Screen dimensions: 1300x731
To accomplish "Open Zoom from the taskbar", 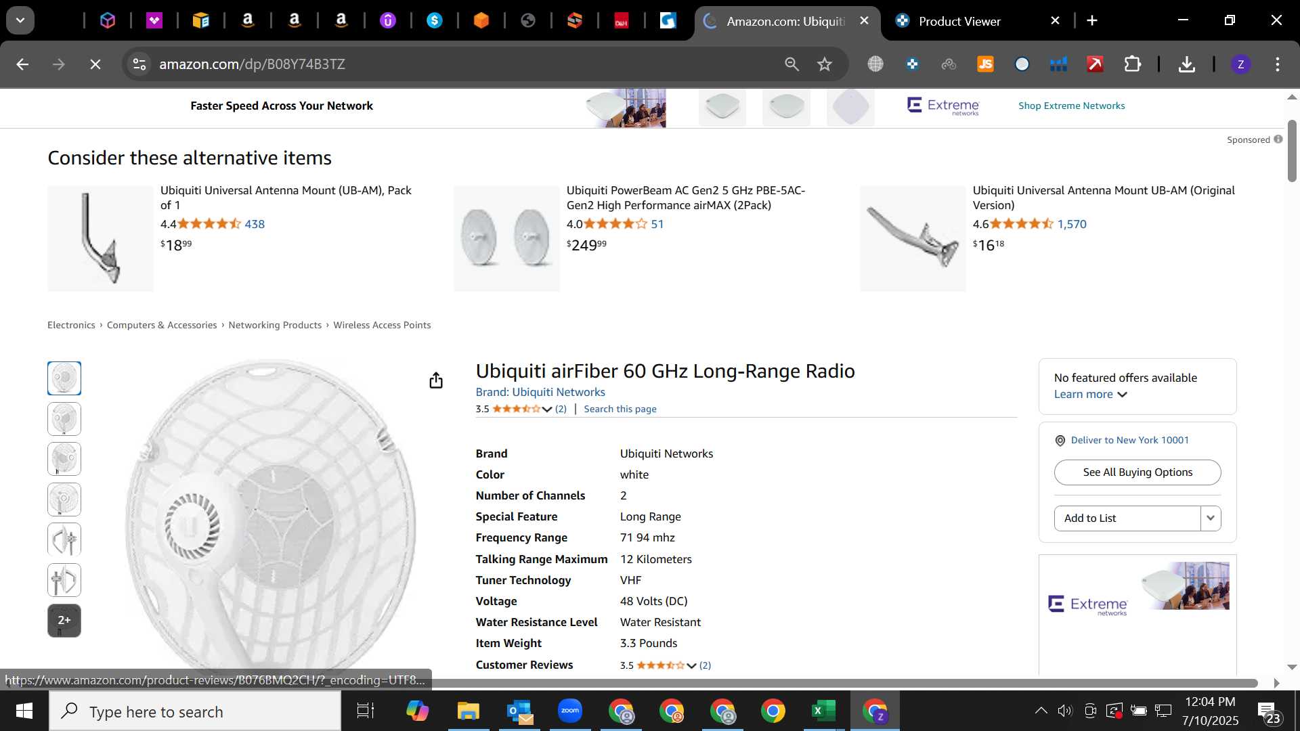I will pyautogui.click(x=570, y=711).
